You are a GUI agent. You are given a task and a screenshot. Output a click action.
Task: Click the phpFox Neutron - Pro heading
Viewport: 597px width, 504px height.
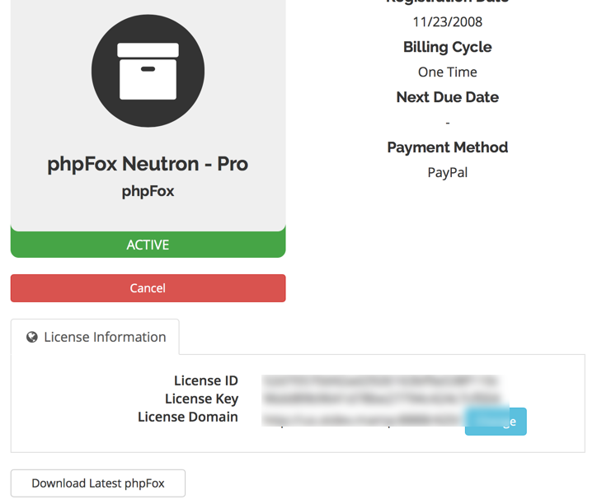[148, 163]
